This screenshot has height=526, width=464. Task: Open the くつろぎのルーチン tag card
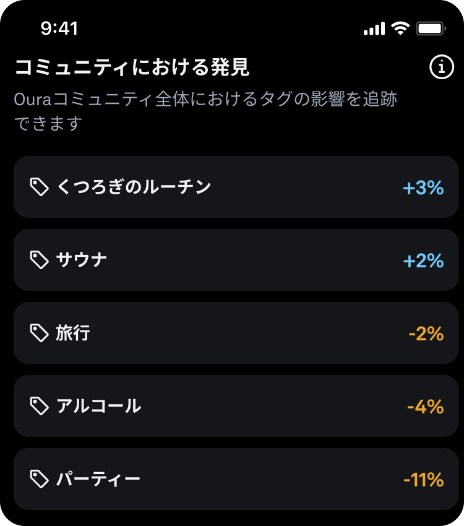[236, 187]
